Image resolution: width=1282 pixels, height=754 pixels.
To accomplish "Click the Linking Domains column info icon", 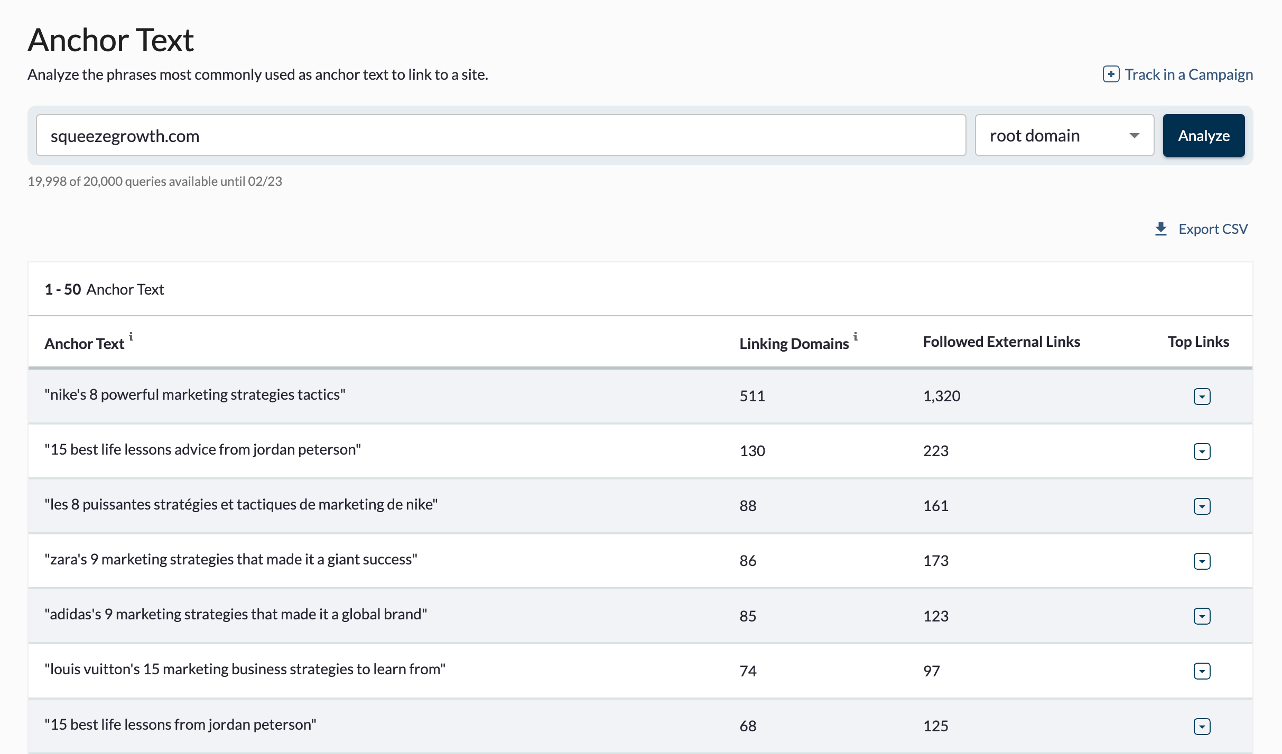I will [x=856, y=336].
